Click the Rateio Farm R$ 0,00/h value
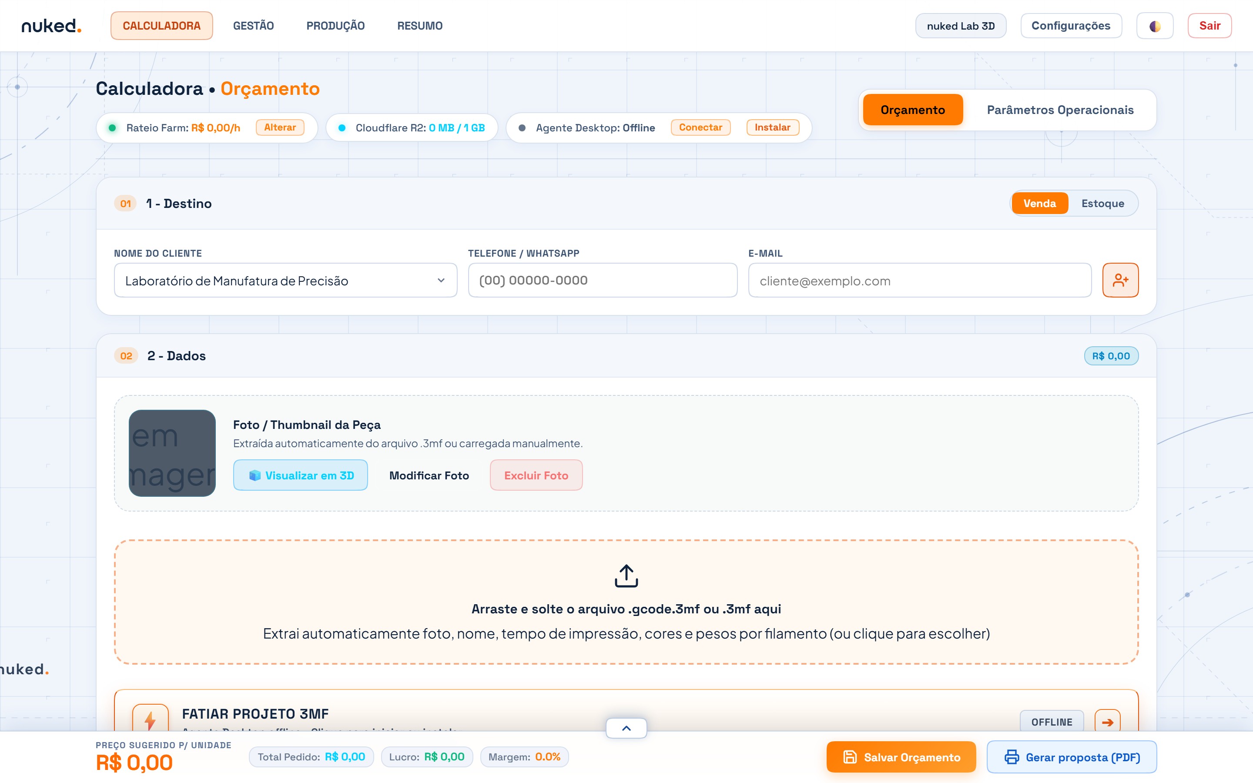The image size is (1253, 783). [215, 128]
